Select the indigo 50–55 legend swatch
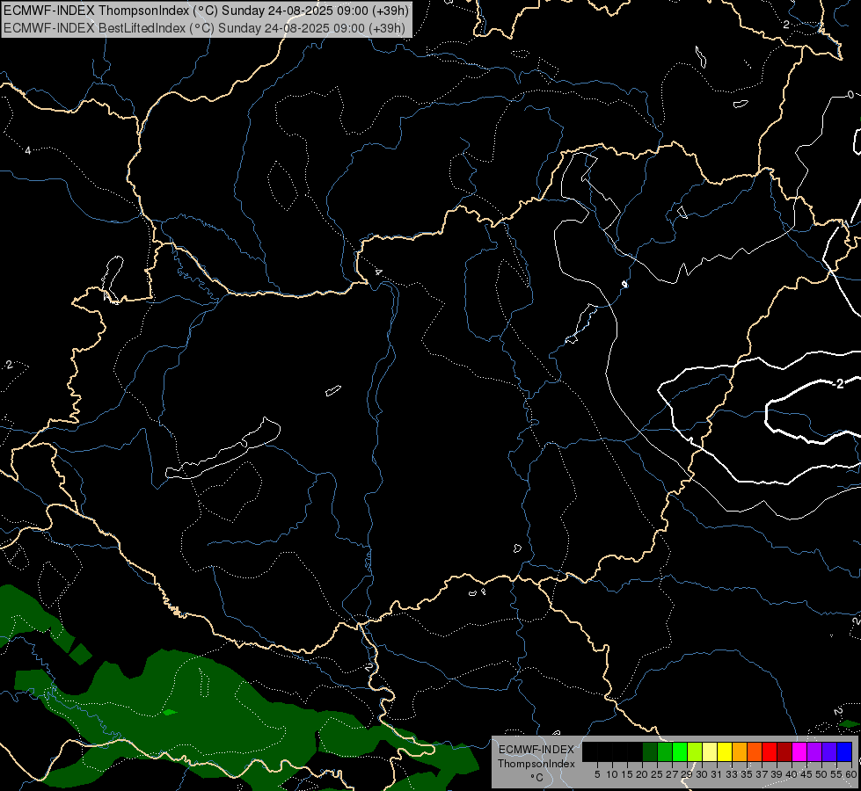Image resolution: width=861 pixels, height=791 pixels. pos(829,751)
